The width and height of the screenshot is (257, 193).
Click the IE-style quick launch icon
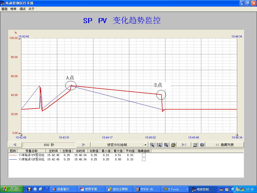41,189
